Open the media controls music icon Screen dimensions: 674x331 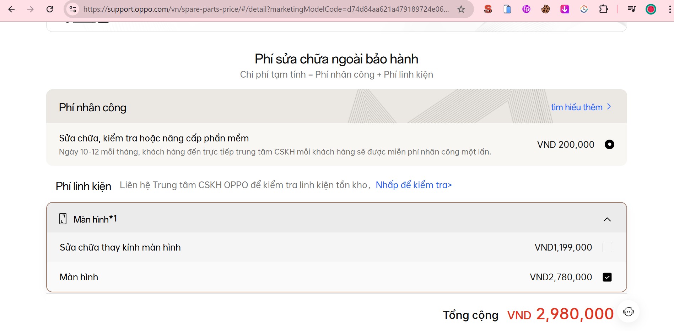pyautogui.click(x=631, y=9)
